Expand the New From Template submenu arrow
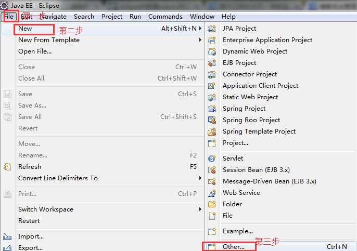The height and width of the screenshot is (251, 357). click(200, 40)
